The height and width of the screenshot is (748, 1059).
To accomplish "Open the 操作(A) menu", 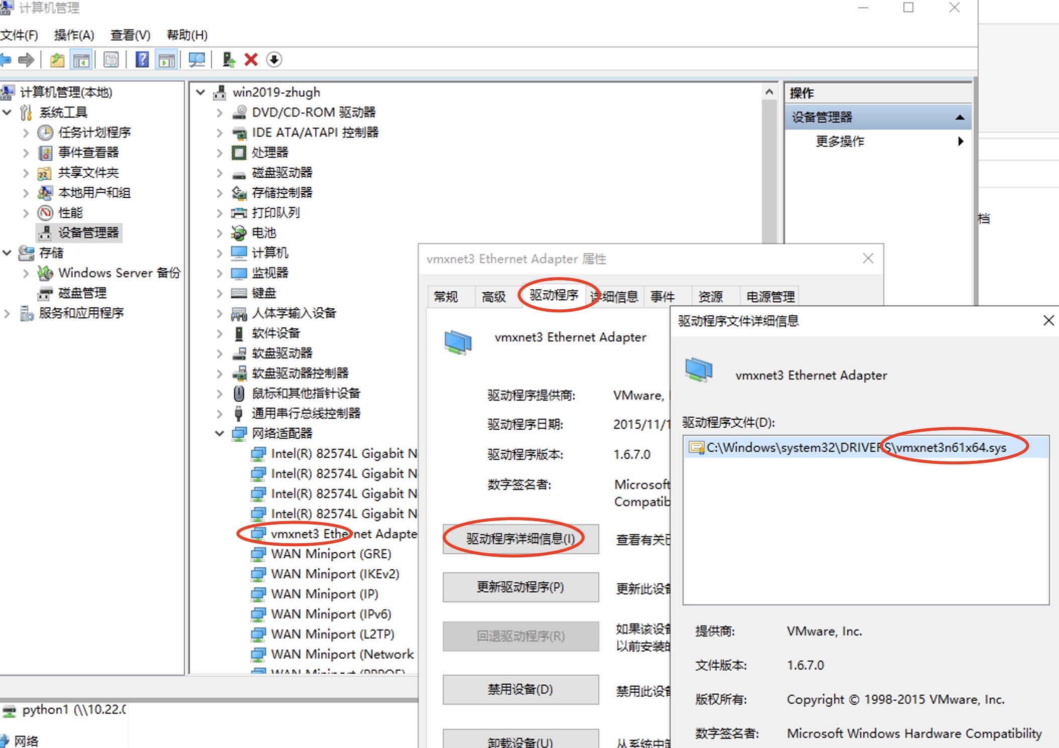I will tap(74, 35).
